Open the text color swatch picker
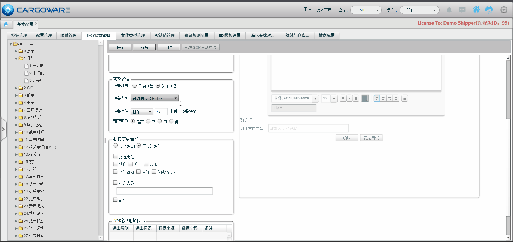 [365, 98]
